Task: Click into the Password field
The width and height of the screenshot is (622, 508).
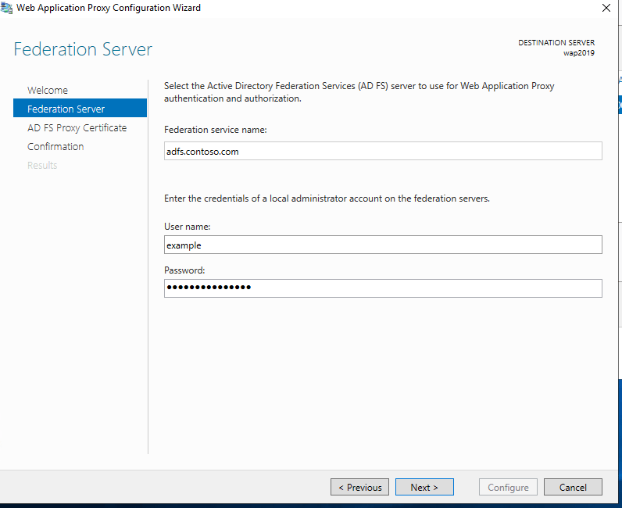Action: click(x=383, y=288)
